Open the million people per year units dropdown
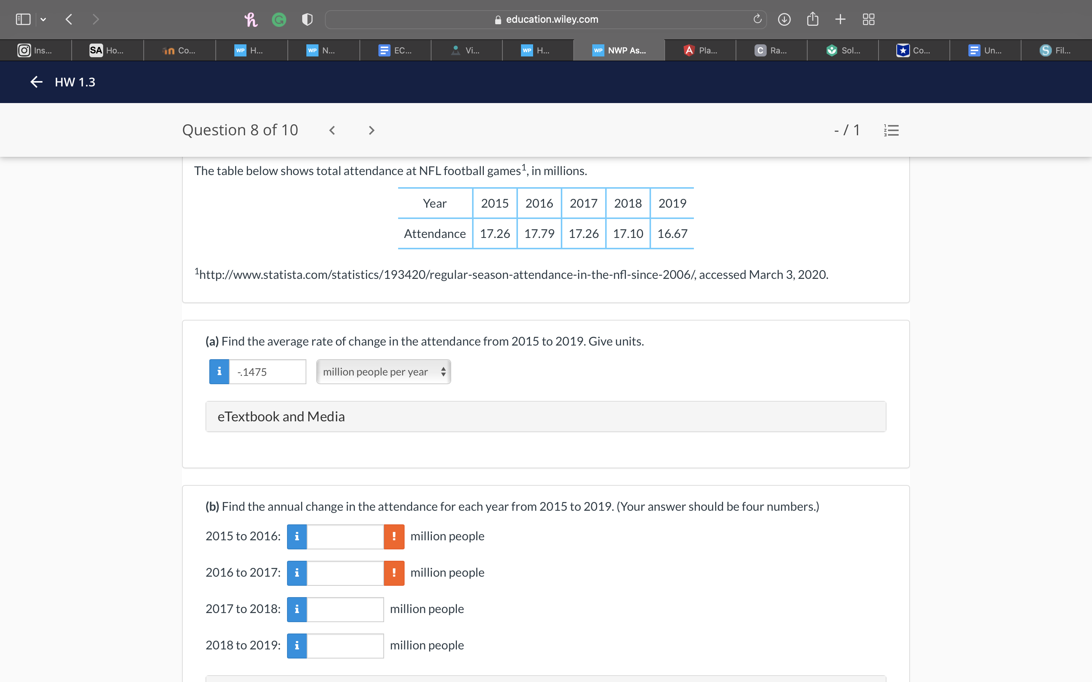The image size is (1092, 682). tap(383, 372)
